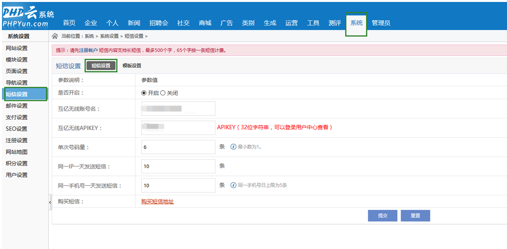Select the 开启 radio button
This screenshot has height=249, width=507.
(144, 93)
